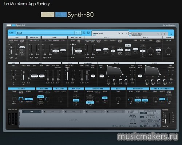Select Whole key mode
The height and width of the screenshot is (145, 182).
point(40,97)
